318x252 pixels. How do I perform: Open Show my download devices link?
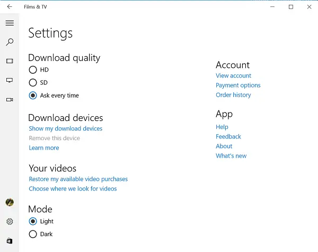point(66,128)
